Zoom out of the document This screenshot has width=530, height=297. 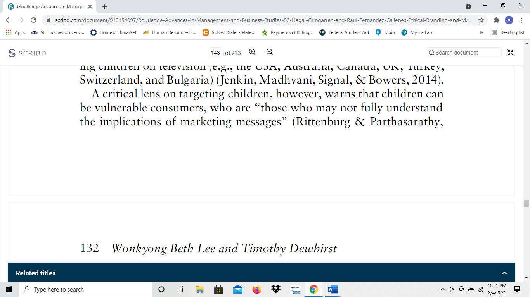pos(270,52)
